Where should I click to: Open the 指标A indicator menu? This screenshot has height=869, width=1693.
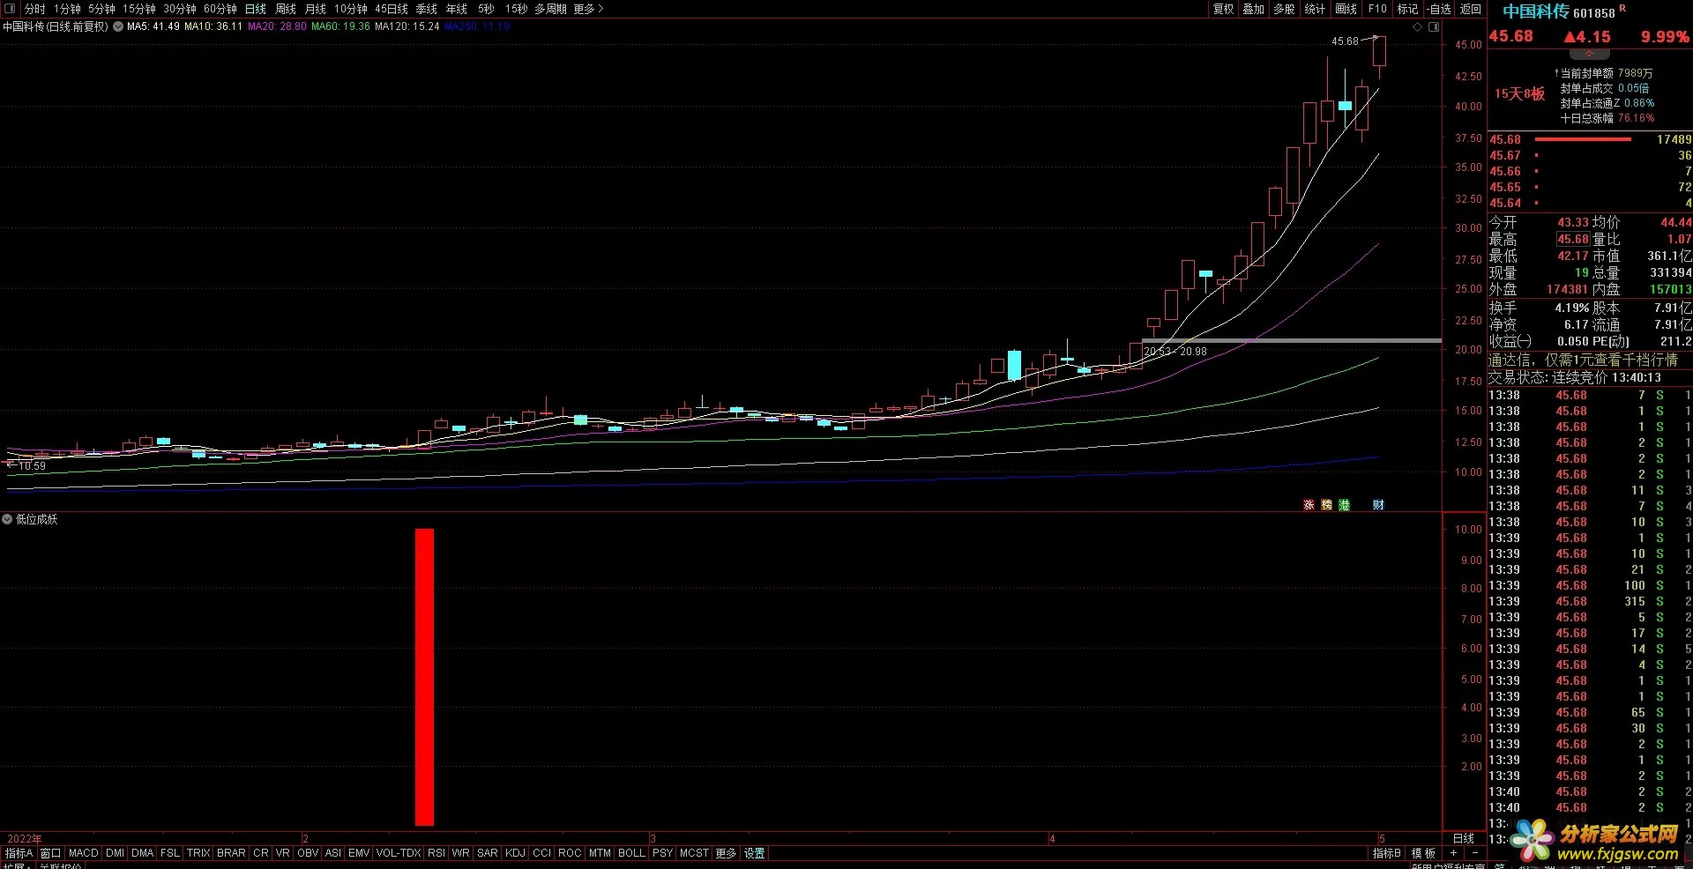point(19,853)
